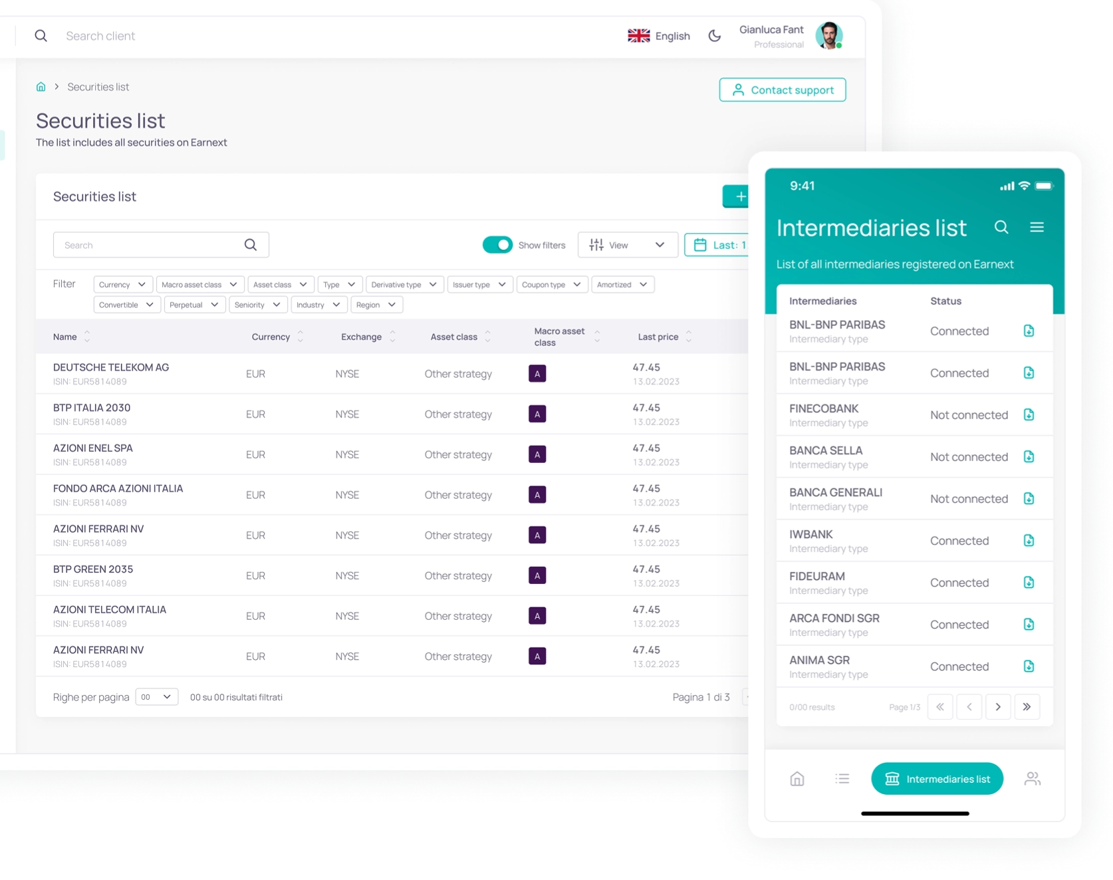Select the Intermediaries list tab
The height and width of the screenshot is (880, 1113).
[x=936, y=779]
